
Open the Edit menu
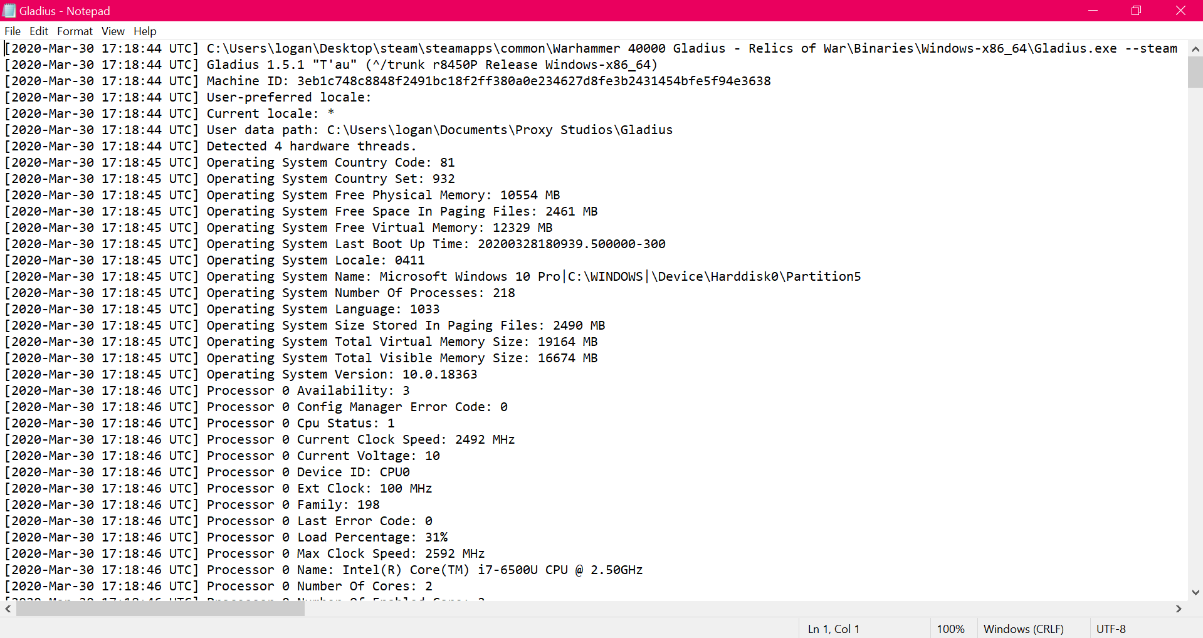point(39,31)
